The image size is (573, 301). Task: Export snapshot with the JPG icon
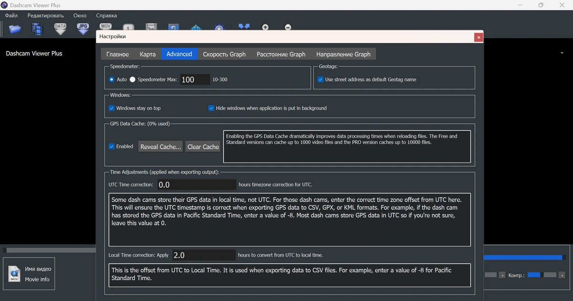(83, 29)
